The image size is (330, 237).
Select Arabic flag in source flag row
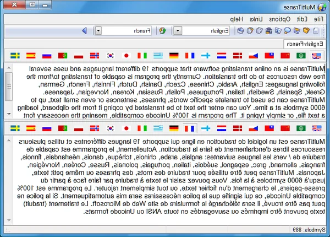pyautogui.click(x=301, y=56)
